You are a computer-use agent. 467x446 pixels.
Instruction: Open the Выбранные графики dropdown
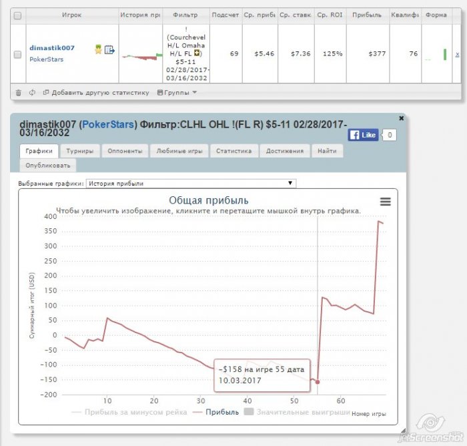point(191,184)
